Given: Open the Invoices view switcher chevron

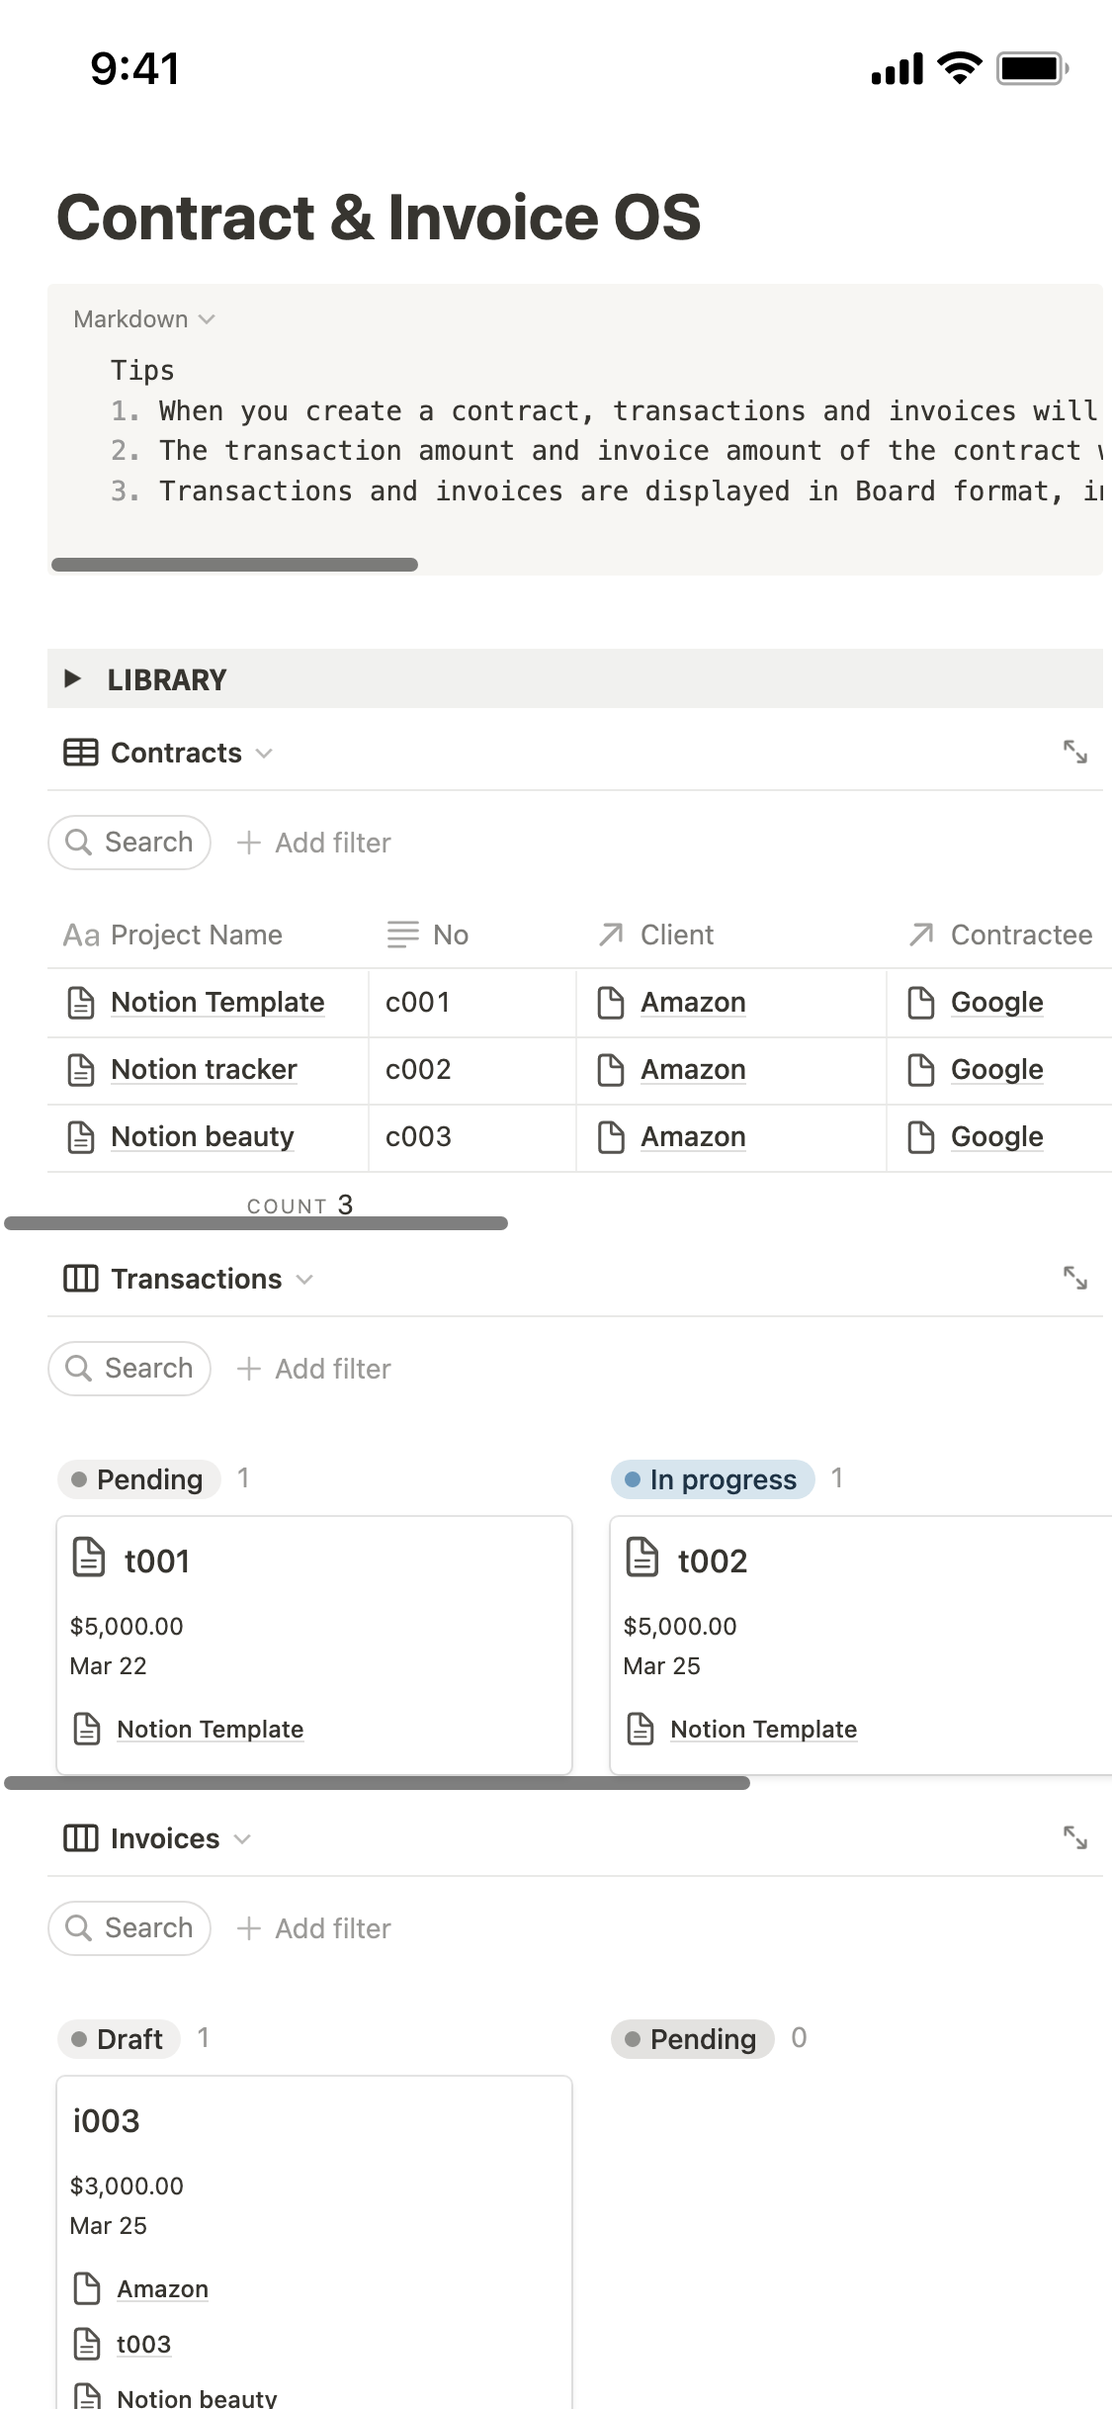Looking at the screenshot, I should click(x=242, y=1839).
